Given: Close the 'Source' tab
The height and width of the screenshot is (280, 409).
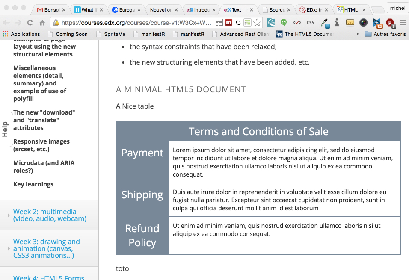Looking at the screenshot, I should click(289, 10).
